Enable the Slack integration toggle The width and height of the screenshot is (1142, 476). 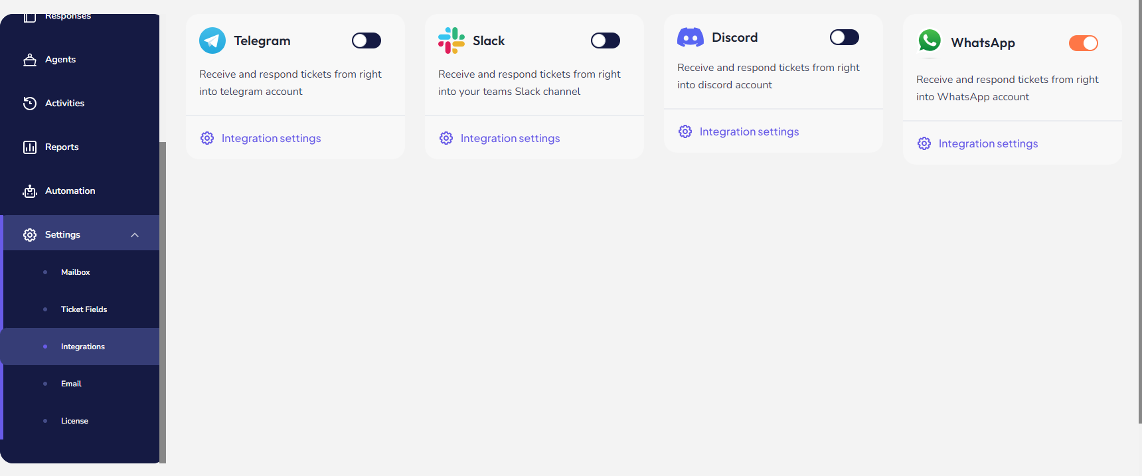click(606, 40)
